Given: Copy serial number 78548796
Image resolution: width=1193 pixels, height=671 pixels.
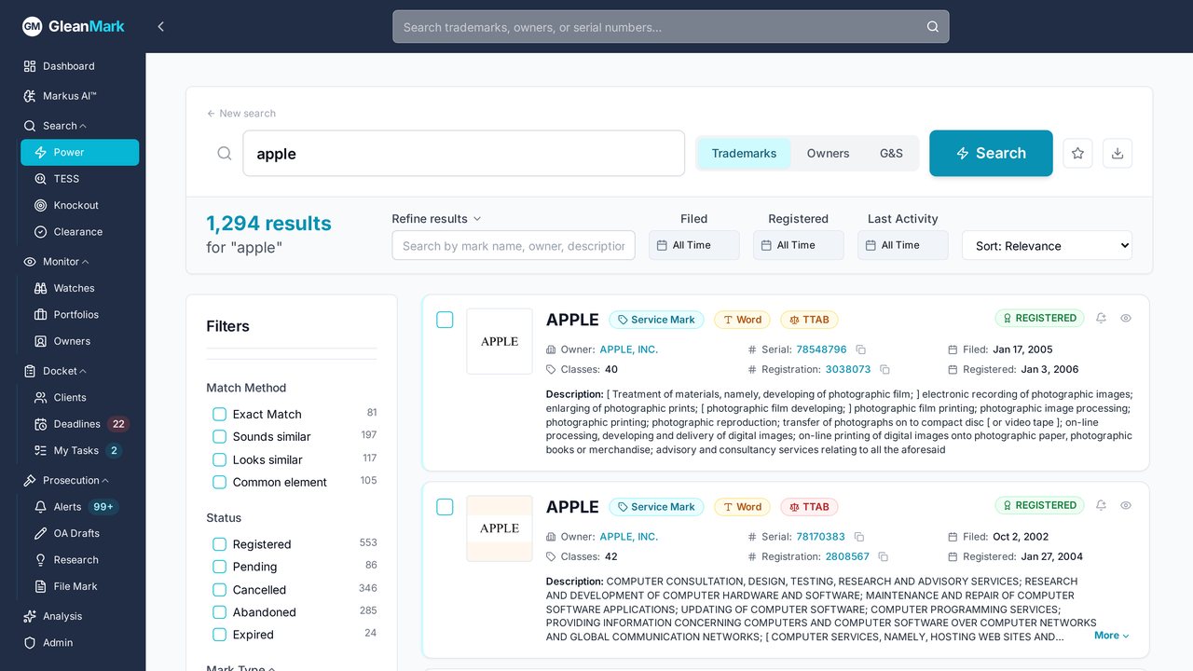Looking at the screenshot, I should (861, 349).
